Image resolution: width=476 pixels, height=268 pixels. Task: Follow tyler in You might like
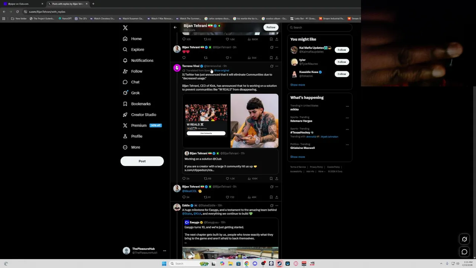(x=342, y=62)
